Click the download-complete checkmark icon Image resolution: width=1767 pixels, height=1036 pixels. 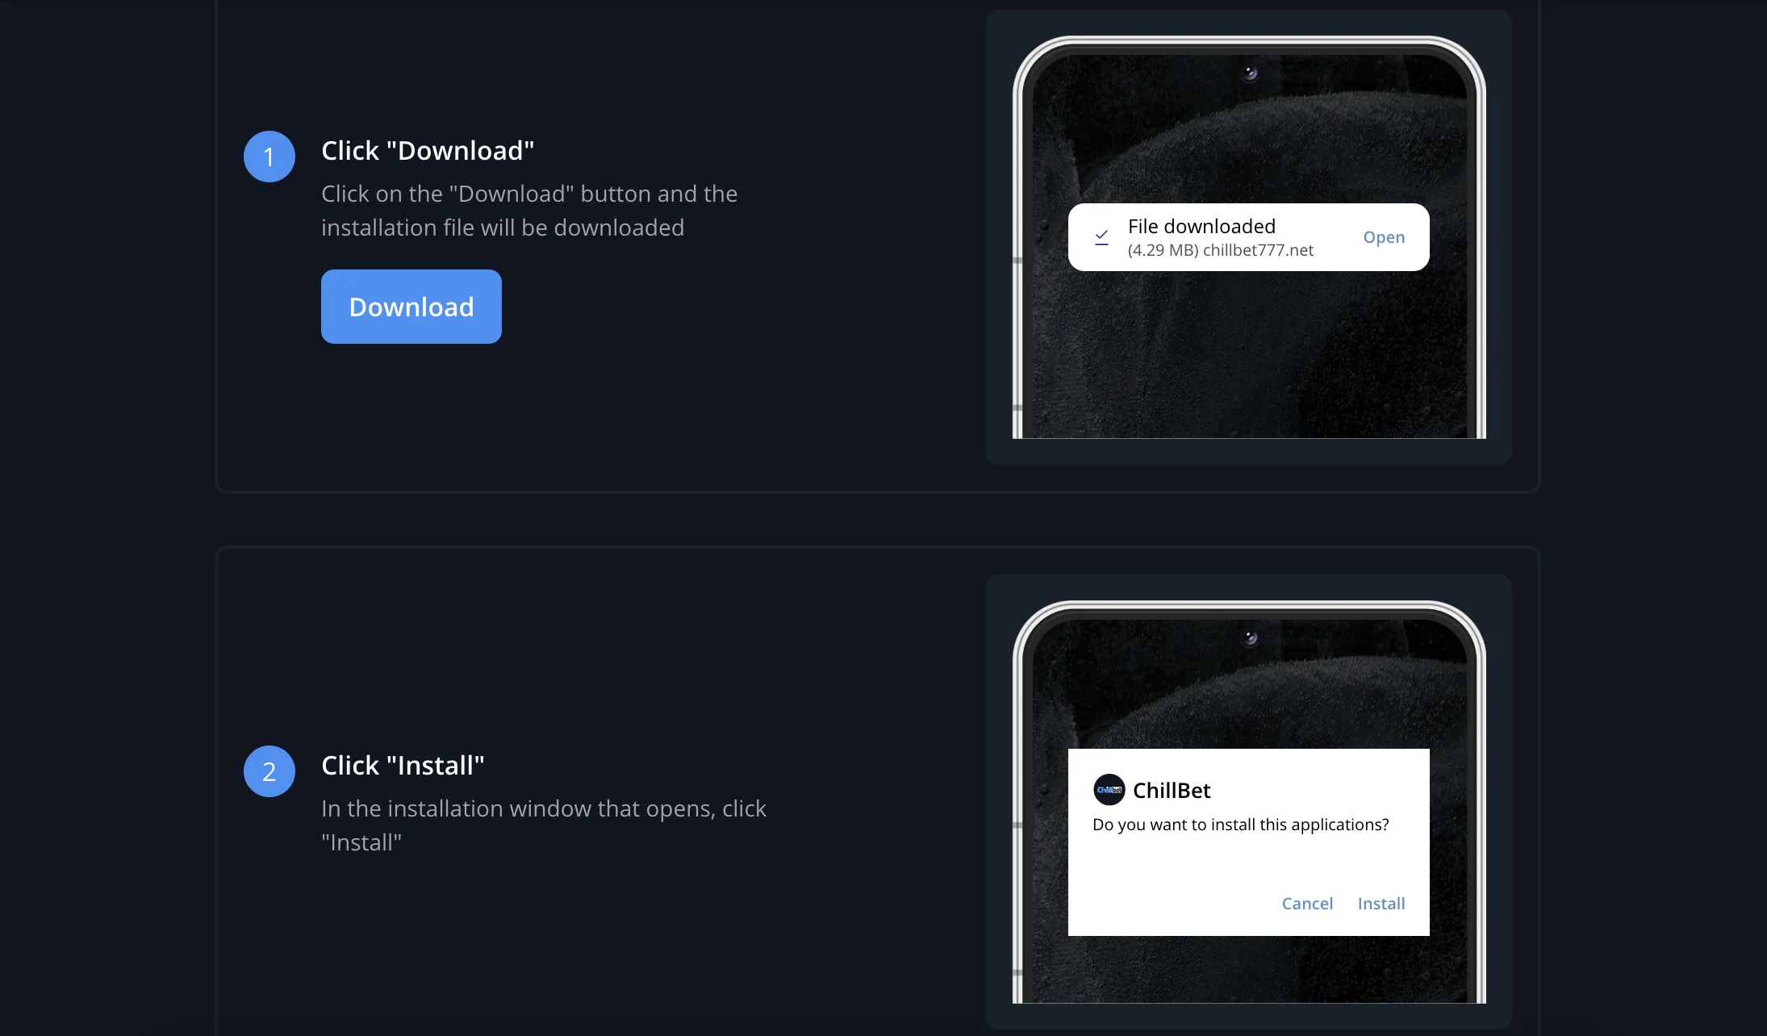pos(1101,237)
